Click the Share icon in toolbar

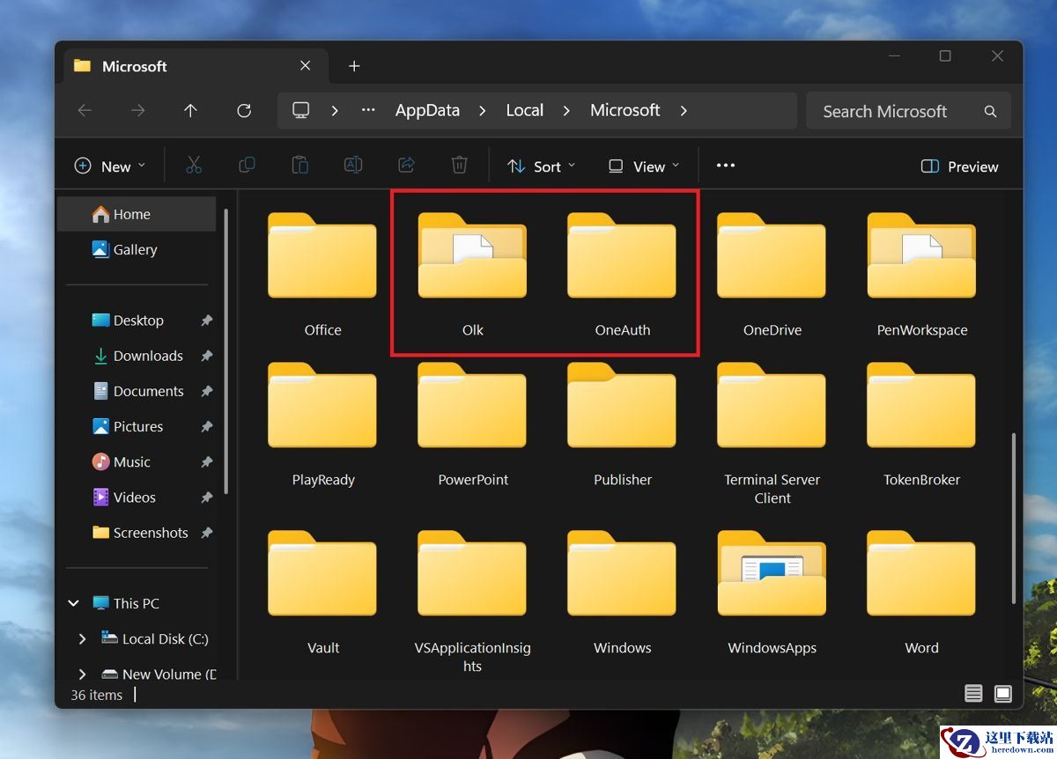coord(406,166)
